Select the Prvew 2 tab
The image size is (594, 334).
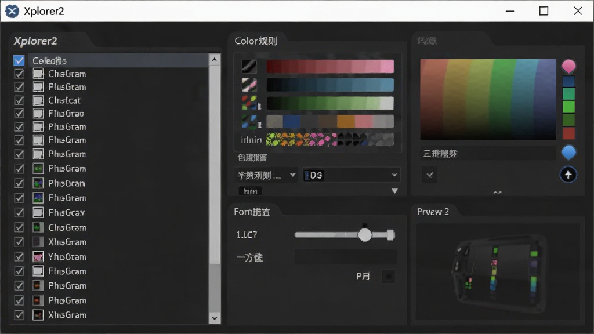pyautogui.click(x=433, y=212)
